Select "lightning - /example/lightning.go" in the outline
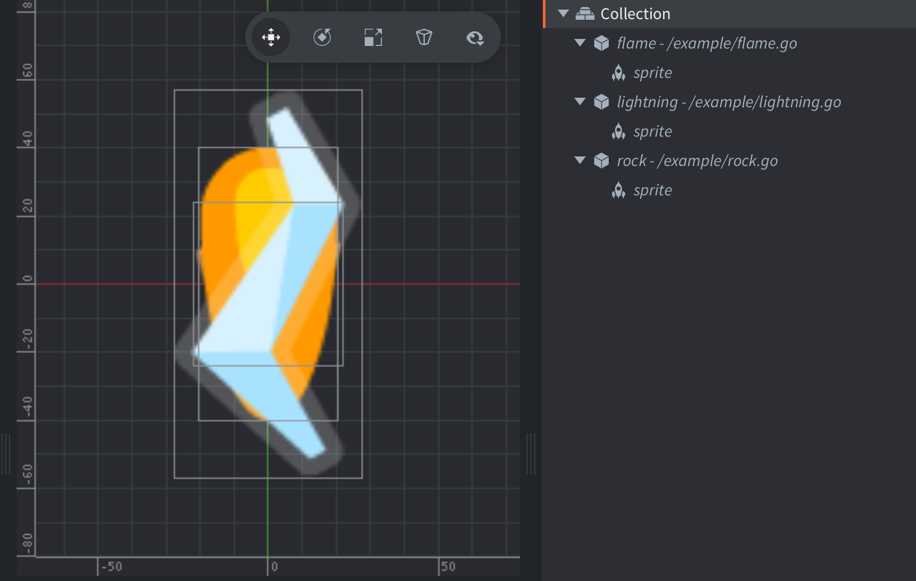Viewport: 916px width, 581px height. click(729, 102)
